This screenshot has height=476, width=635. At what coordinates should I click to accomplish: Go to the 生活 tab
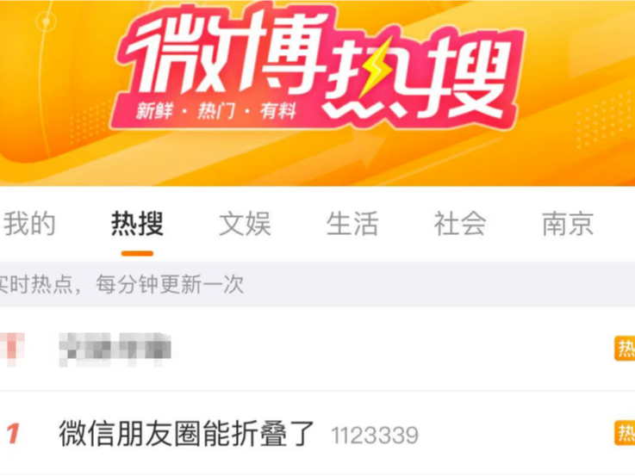[x=352, y=224]
